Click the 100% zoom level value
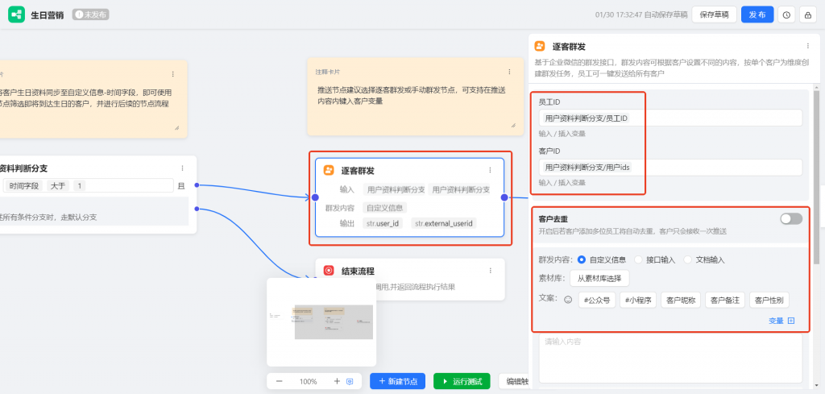 click(x=308, y=381)
